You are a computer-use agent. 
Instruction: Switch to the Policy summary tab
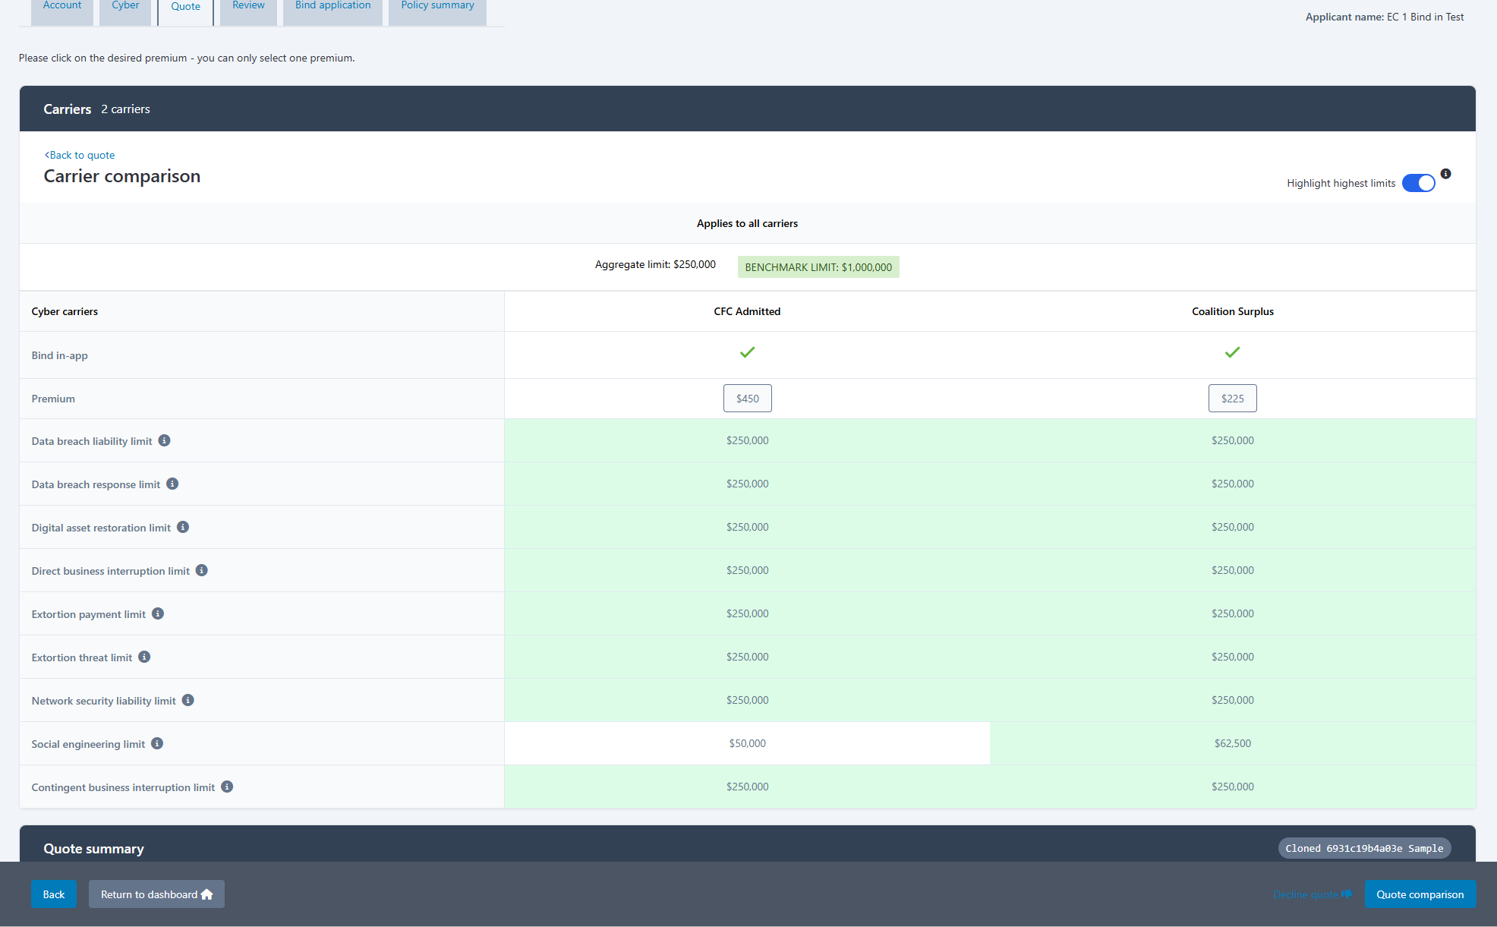(x=436, y=8)
